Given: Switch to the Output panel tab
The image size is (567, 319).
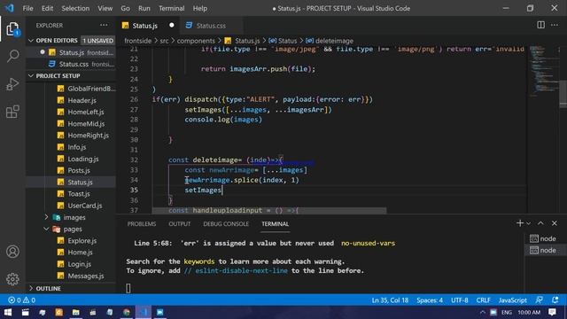Looking at the screenshot, I should [x=179, y=224].
